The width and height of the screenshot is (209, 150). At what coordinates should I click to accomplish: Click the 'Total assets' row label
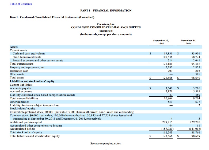17,77
